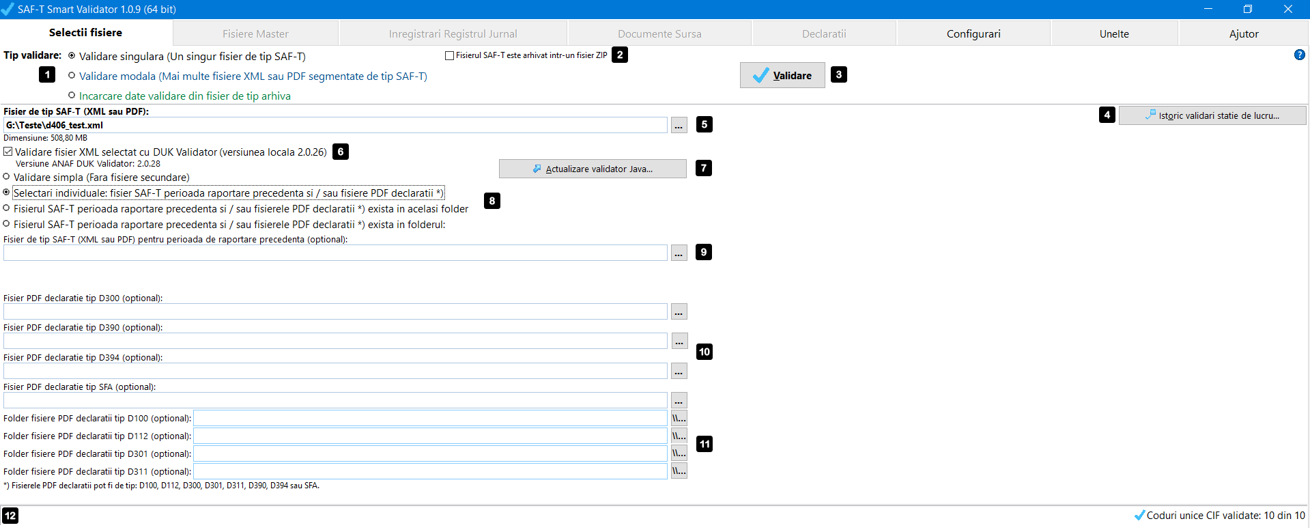
Task: Open the Documente Sursa tab
Action: pos(659,34)
